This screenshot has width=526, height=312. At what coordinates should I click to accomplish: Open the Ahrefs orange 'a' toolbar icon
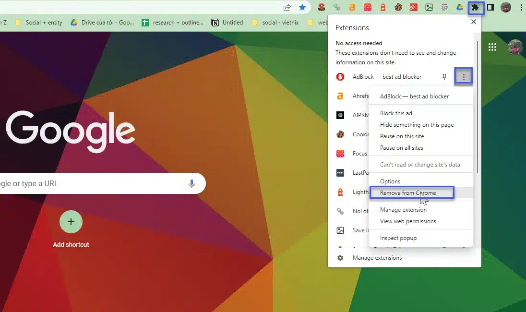click(352, 7)
